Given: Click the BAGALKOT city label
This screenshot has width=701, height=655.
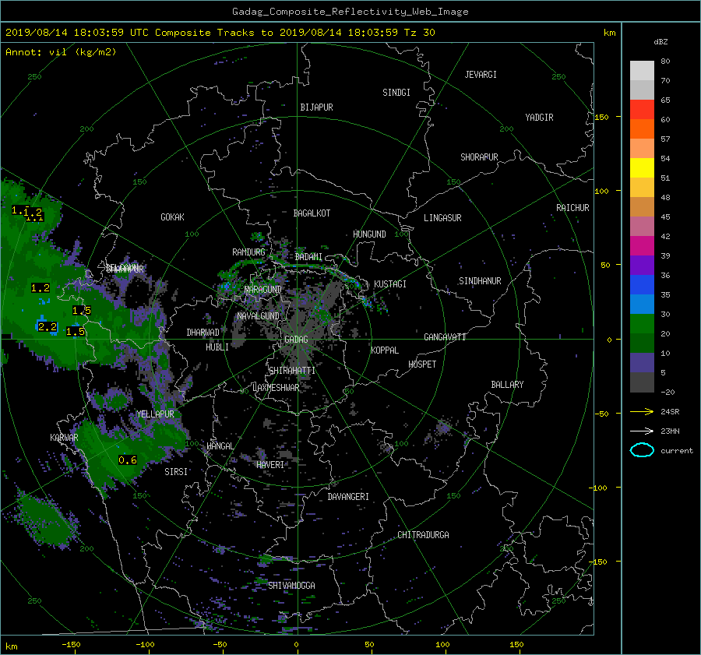Looking at the screenshot, I should pyautogui.click(x=312, y=213).
